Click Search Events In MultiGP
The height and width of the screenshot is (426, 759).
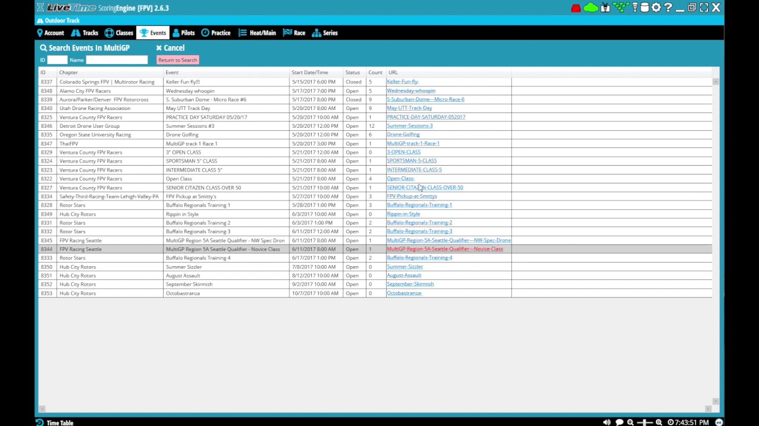(85, 48)
